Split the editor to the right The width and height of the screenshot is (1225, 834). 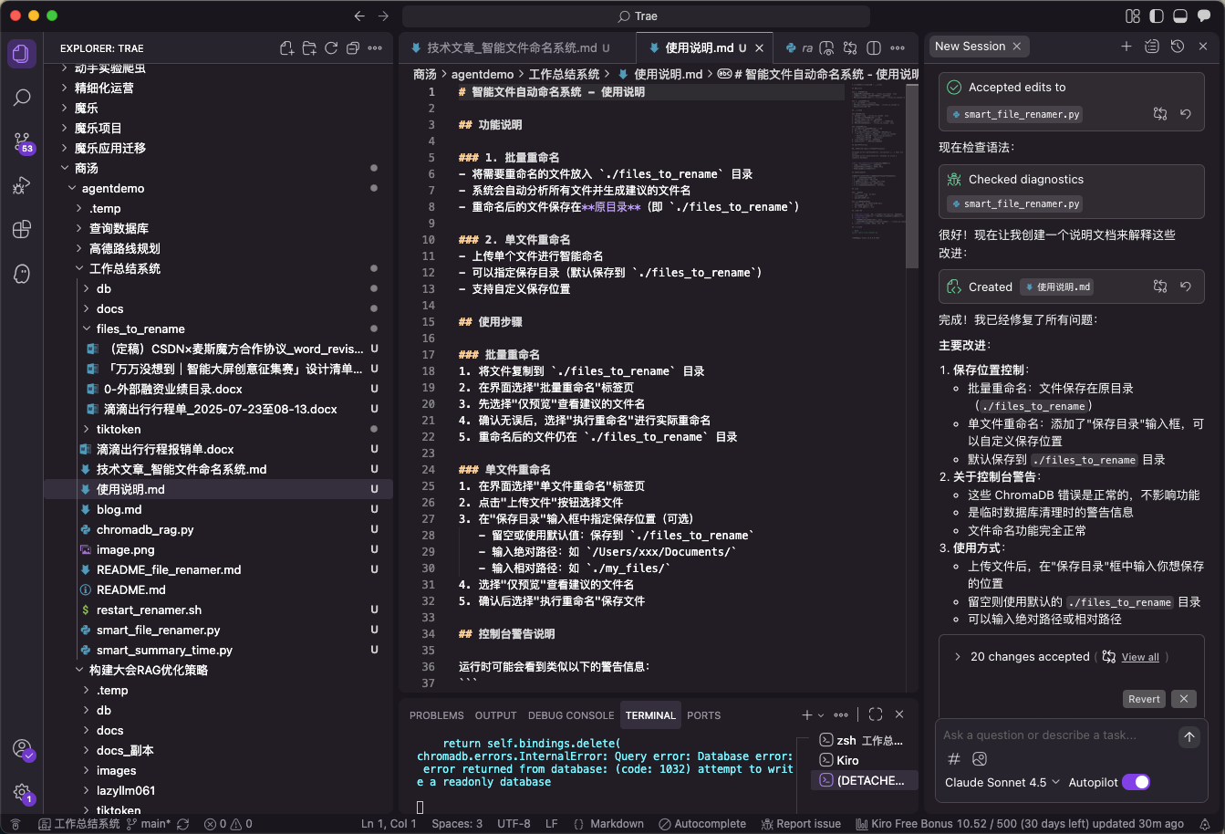[874, 48]
